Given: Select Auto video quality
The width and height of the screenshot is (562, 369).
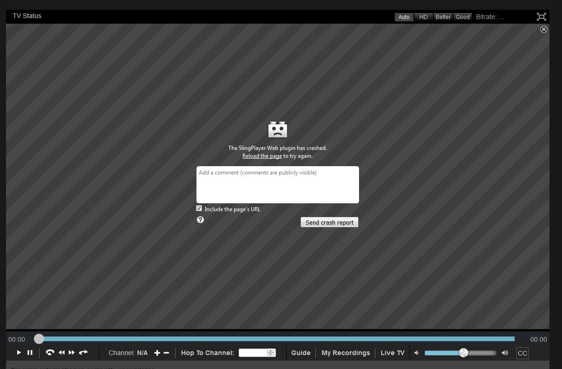Looking at the screenshot, I should click(x=404, y=17).
